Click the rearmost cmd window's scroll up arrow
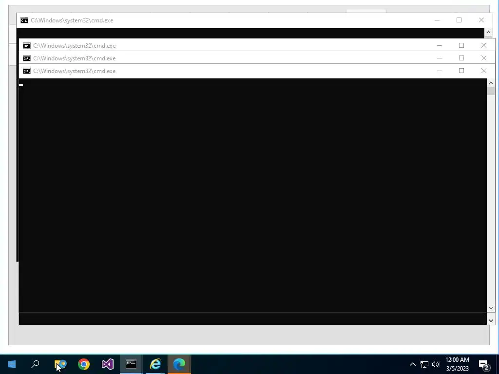 coord(488,32)
